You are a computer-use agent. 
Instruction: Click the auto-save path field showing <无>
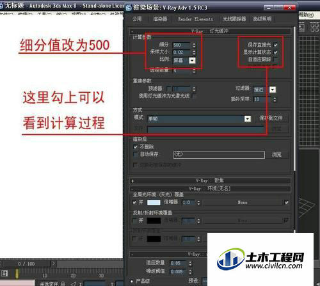pos(219,155)
